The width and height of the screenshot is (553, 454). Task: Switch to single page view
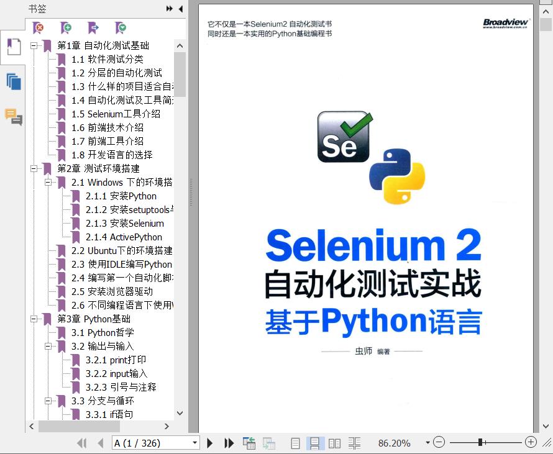coord(296,443)
